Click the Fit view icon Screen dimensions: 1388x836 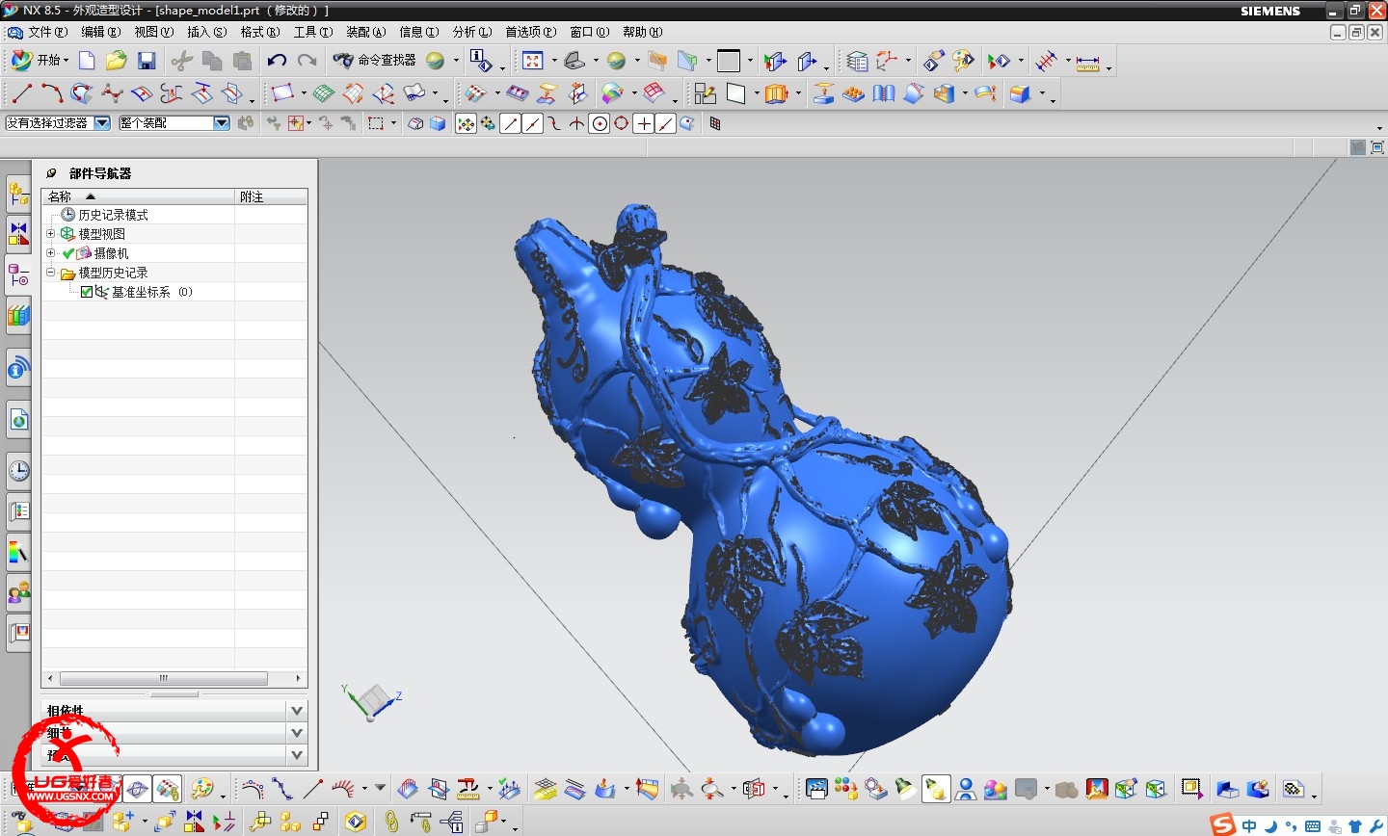point(533,61)
